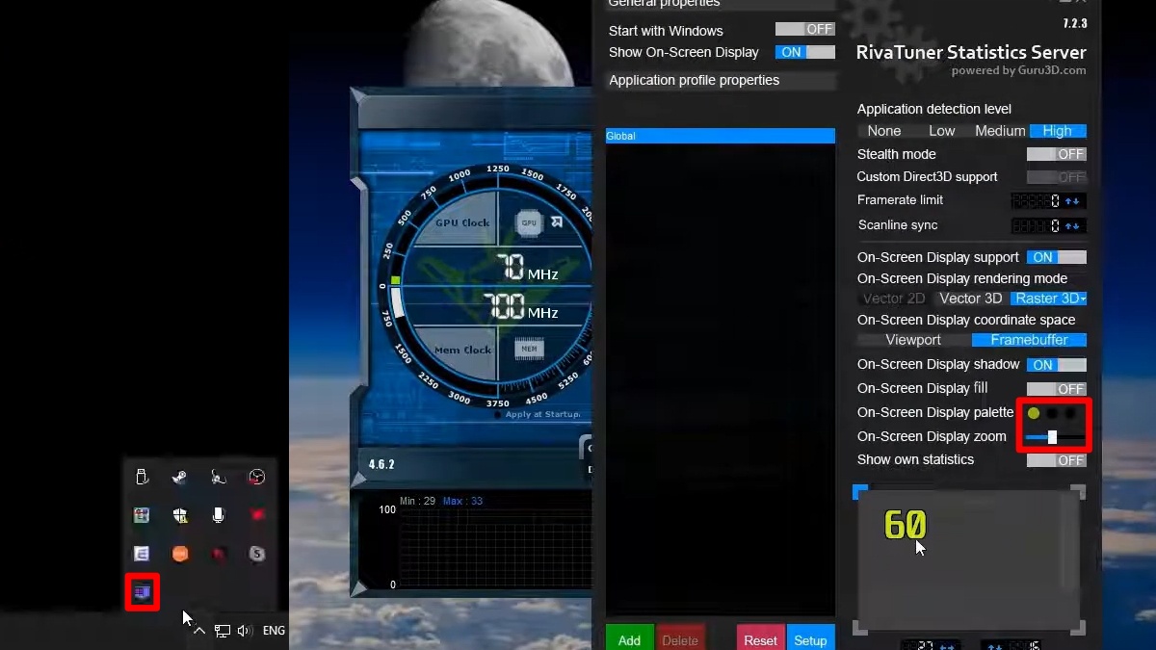This screenshot has height=650, width=1156.
Task: Click the bottom-right preview corner marker
Action: (x=1079, y=628)
